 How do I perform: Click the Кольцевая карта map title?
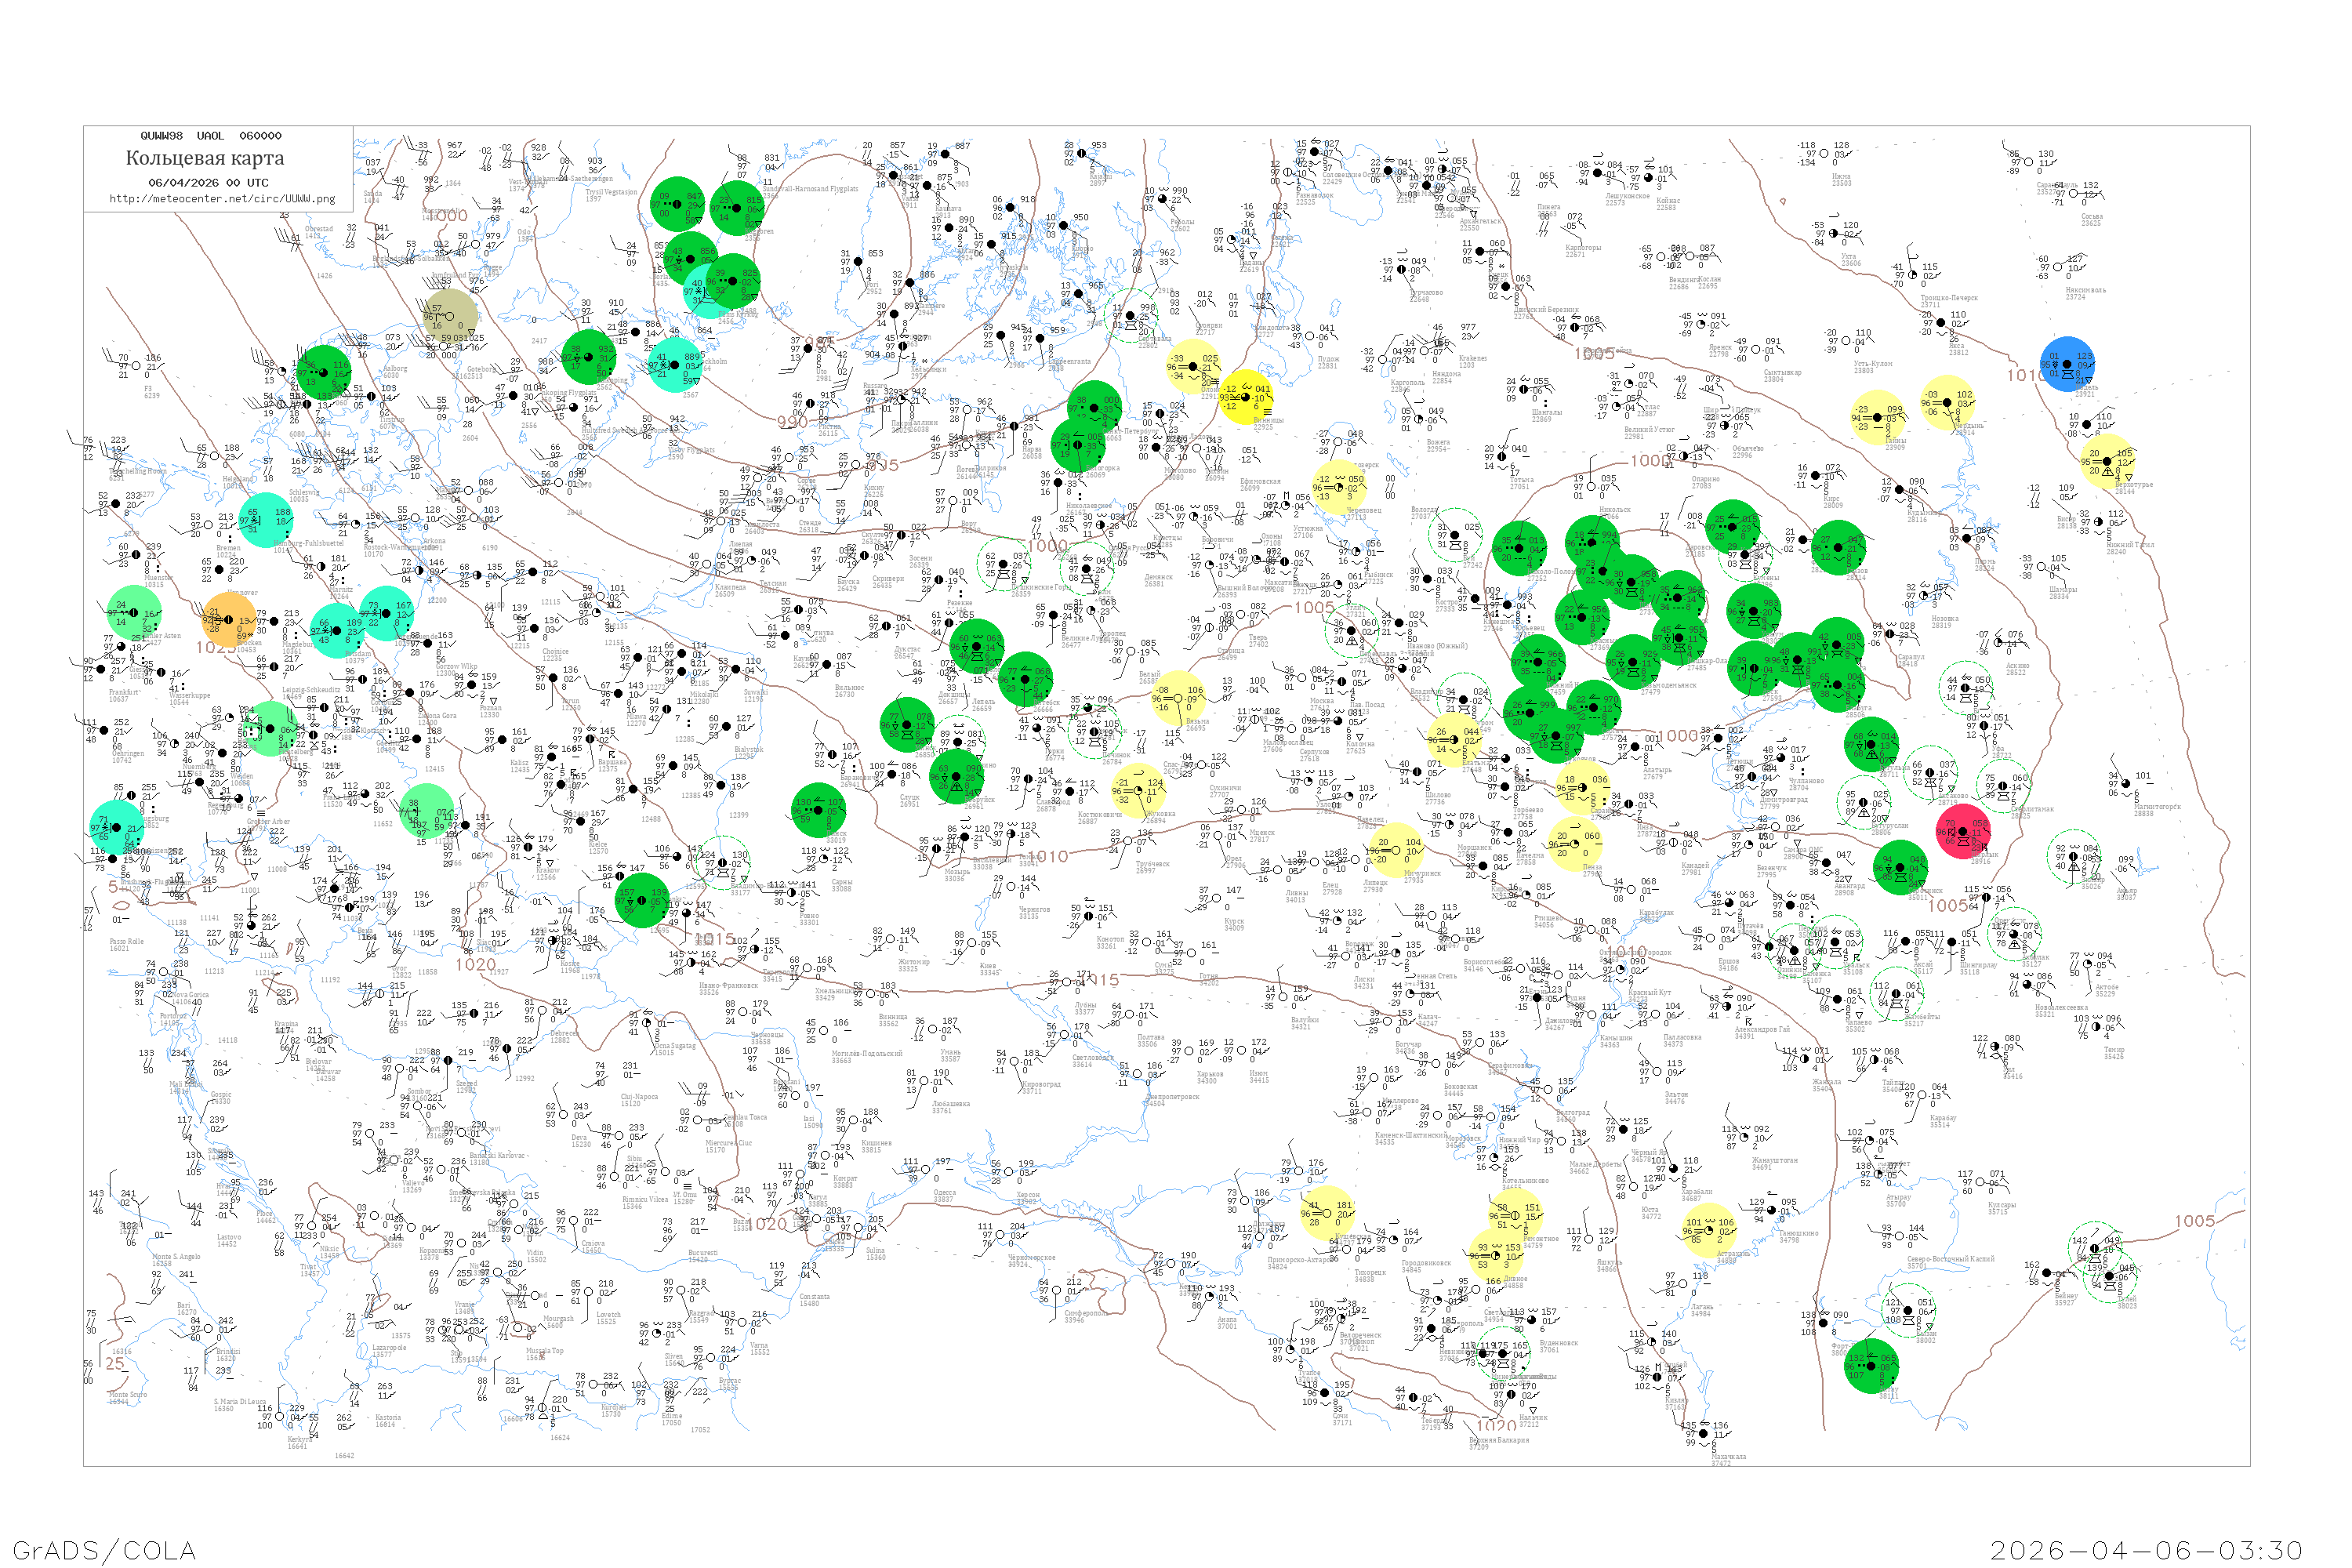click(205, 158)
